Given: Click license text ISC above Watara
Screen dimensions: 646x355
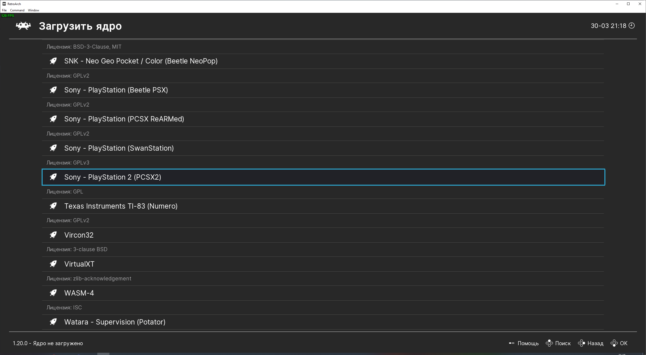Looking at the screenshot, I should click(77, 308).
